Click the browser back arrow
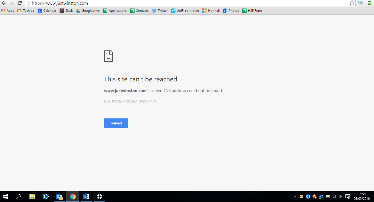This screenshot has height=202, width=374. tap(4, 3)
